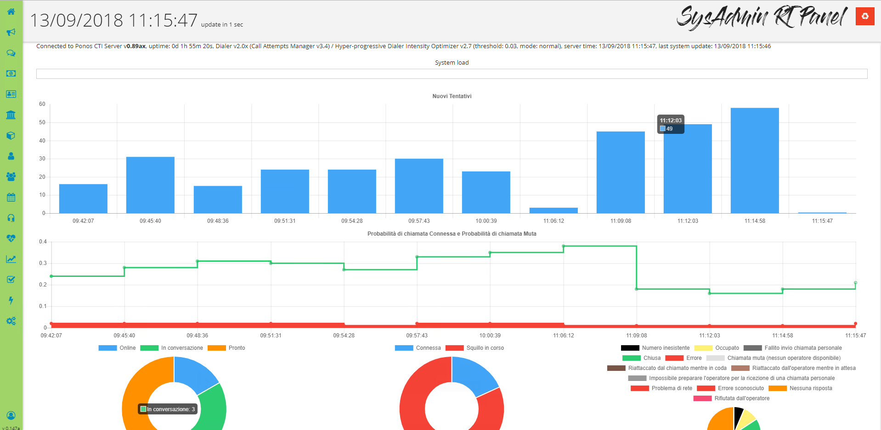Open the bank building icon

tap(11, 115)
